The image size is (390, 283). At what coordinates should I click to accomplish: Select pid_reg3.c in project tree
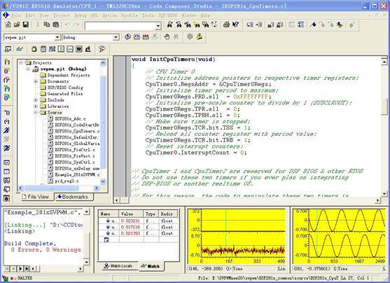click(67, 181)
